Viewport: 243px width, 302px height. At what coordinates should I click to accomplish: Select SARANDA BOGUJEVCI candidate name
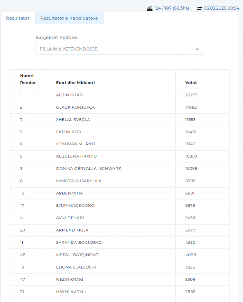pyautogui.click(x=79, y=243)
